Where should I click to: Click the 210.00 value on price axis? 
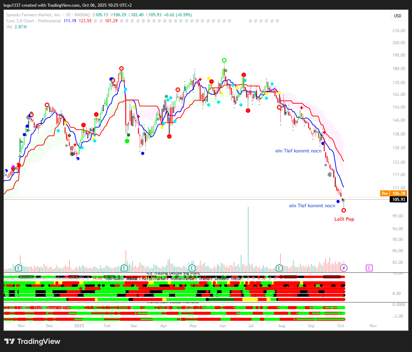tap(399, 31)
